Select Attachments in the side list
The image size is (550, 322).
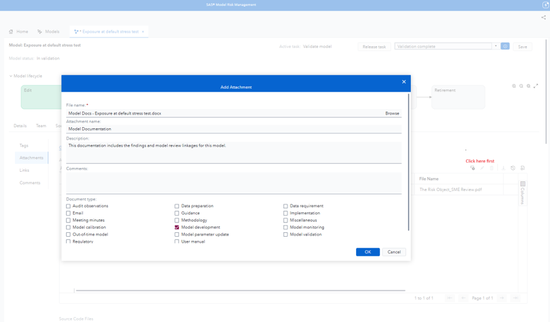[31, 158]
